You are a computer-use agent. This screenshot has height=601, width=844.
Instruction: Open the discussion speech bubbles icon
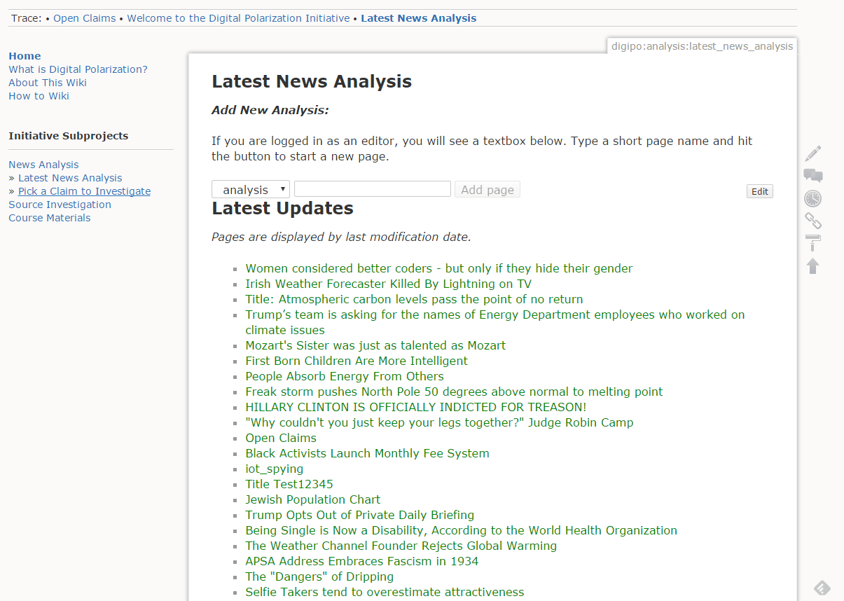(x=812, y=176)
